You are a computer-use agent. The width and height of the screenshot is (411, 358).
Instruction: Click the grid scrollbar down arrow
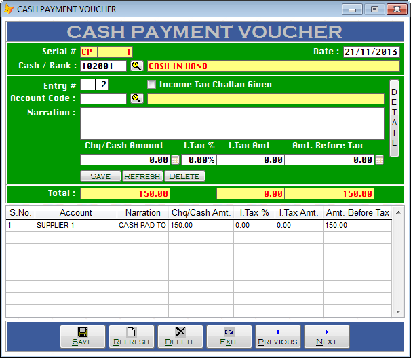(398, 312)
